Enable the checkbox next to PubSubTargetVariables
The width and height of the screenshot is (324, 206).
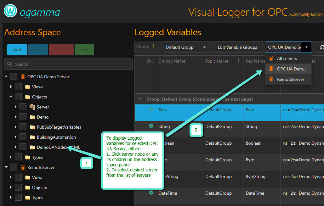[x=23, y=127]
